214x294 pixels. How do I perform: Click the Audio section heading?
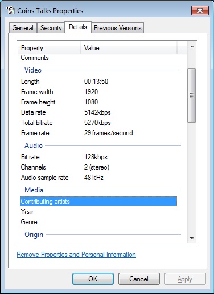34,146
